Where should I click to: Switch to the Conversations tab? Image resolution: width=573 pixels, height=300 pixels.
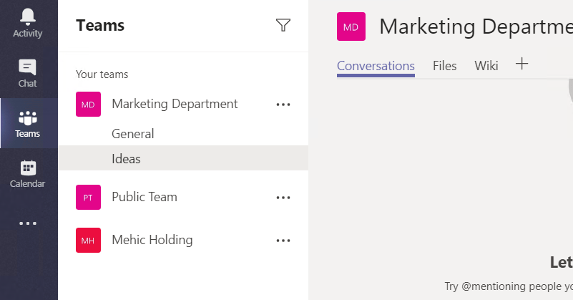tap(376, 66)
